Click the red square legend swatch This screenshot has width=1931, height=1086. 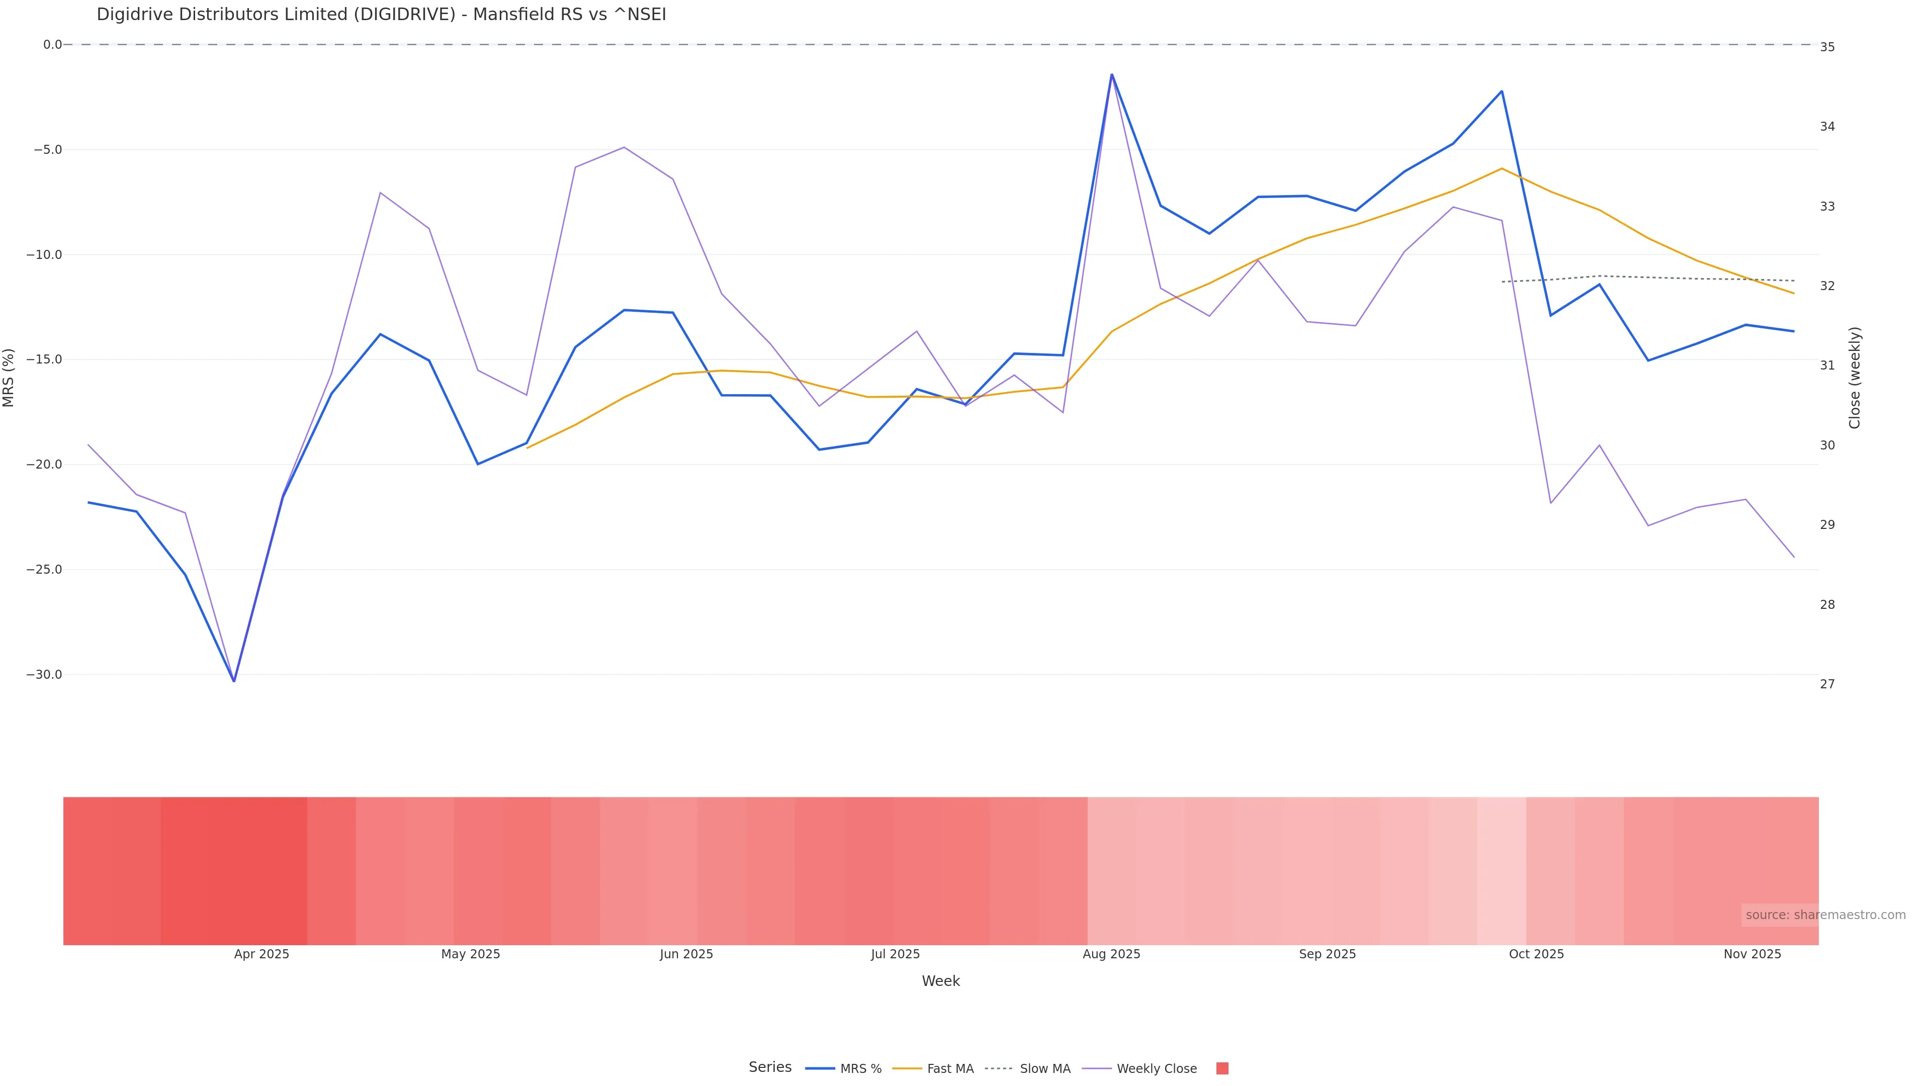[1222, 1069]
